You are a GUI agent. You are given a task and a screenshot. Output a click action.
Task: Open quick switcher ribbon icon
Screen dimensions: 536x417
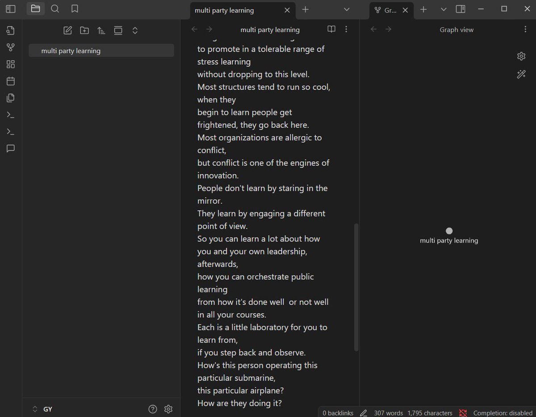click(x=11, y=30)
